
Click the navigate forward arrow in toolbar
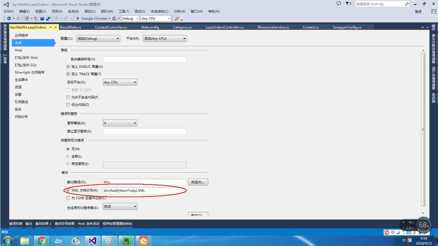18,19
